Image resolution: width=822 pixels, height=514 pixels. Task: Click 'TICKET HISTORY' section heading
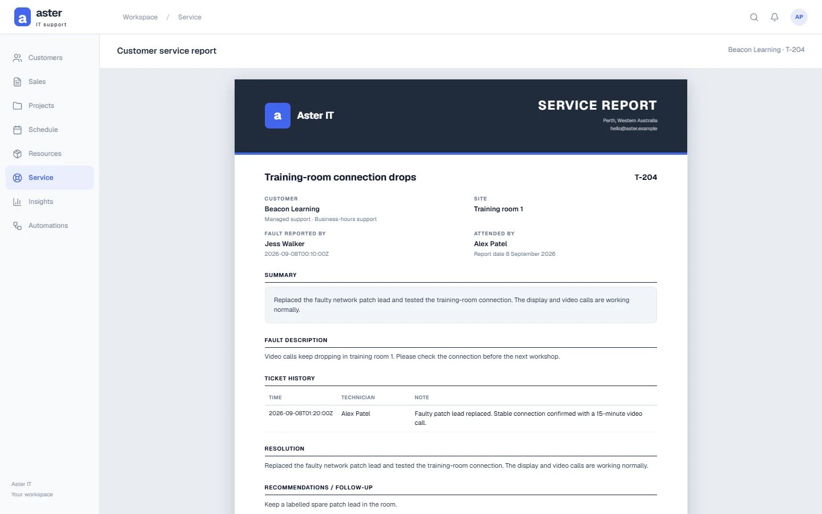tap(289, 379)
